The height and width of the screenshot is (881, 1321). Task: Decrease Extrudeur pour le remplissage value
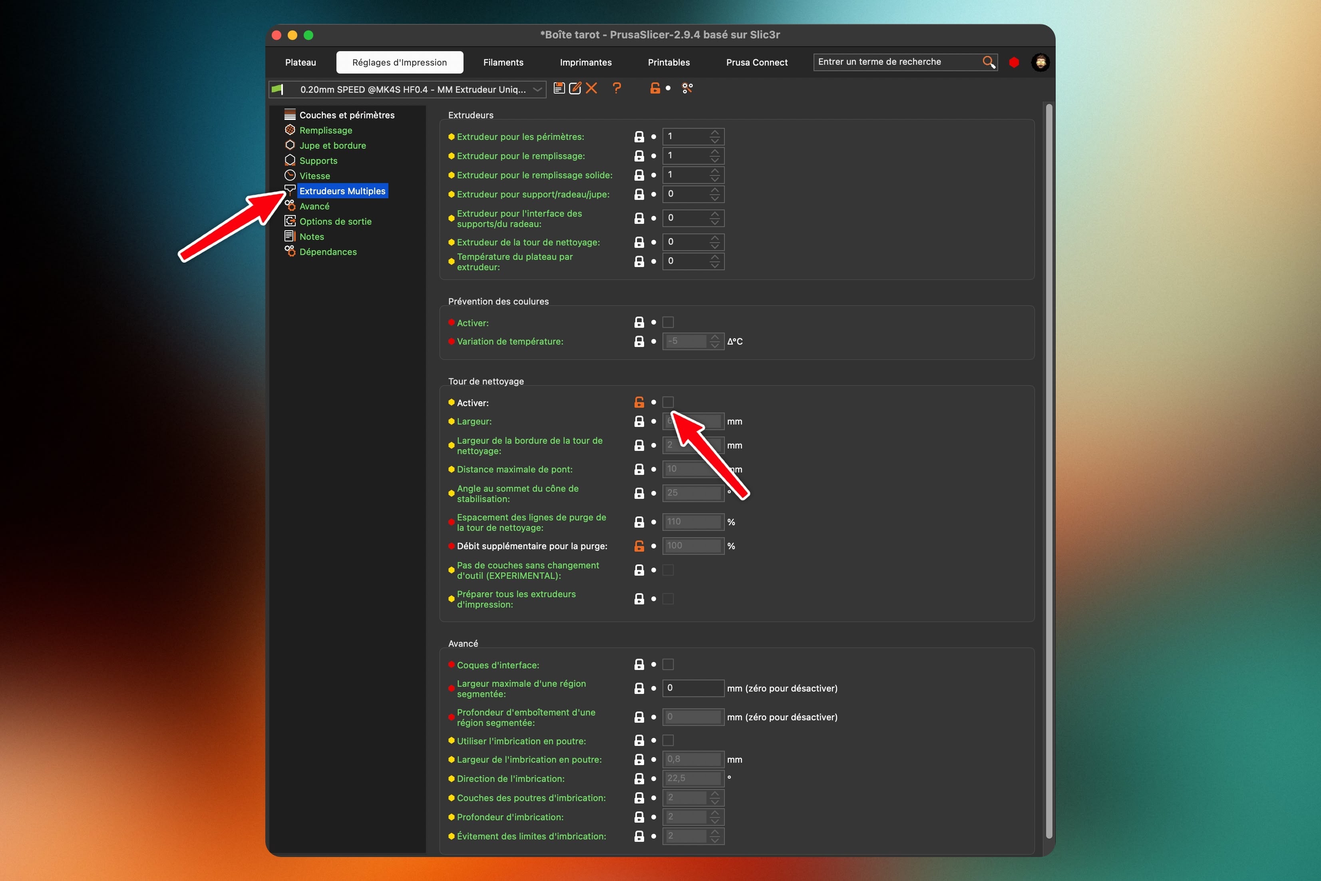tap(714, 159)
